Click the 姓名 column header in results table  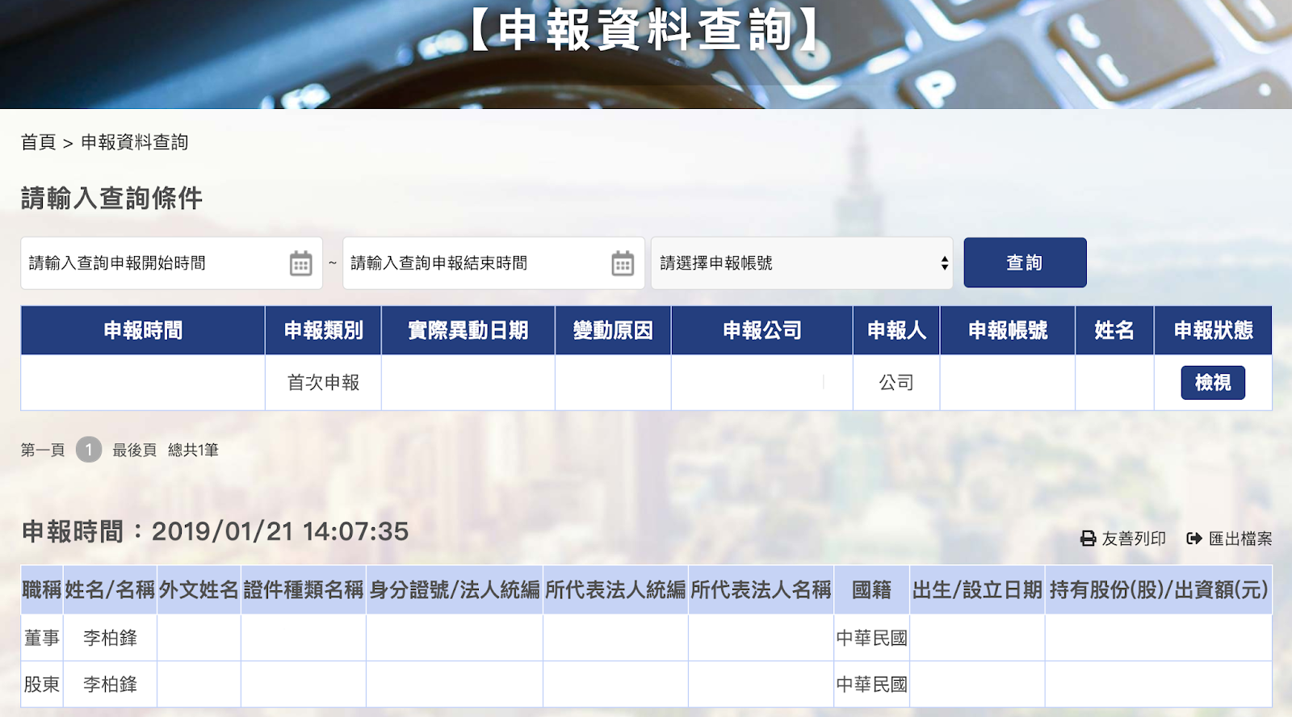pos(1114,330)
